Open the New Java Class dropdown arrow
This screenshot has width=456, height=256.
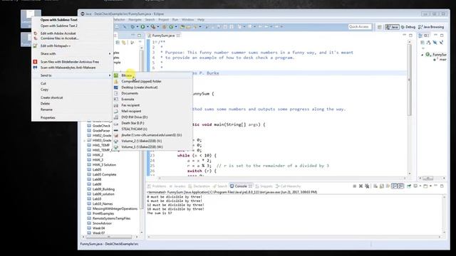click(x=176, y=27)
